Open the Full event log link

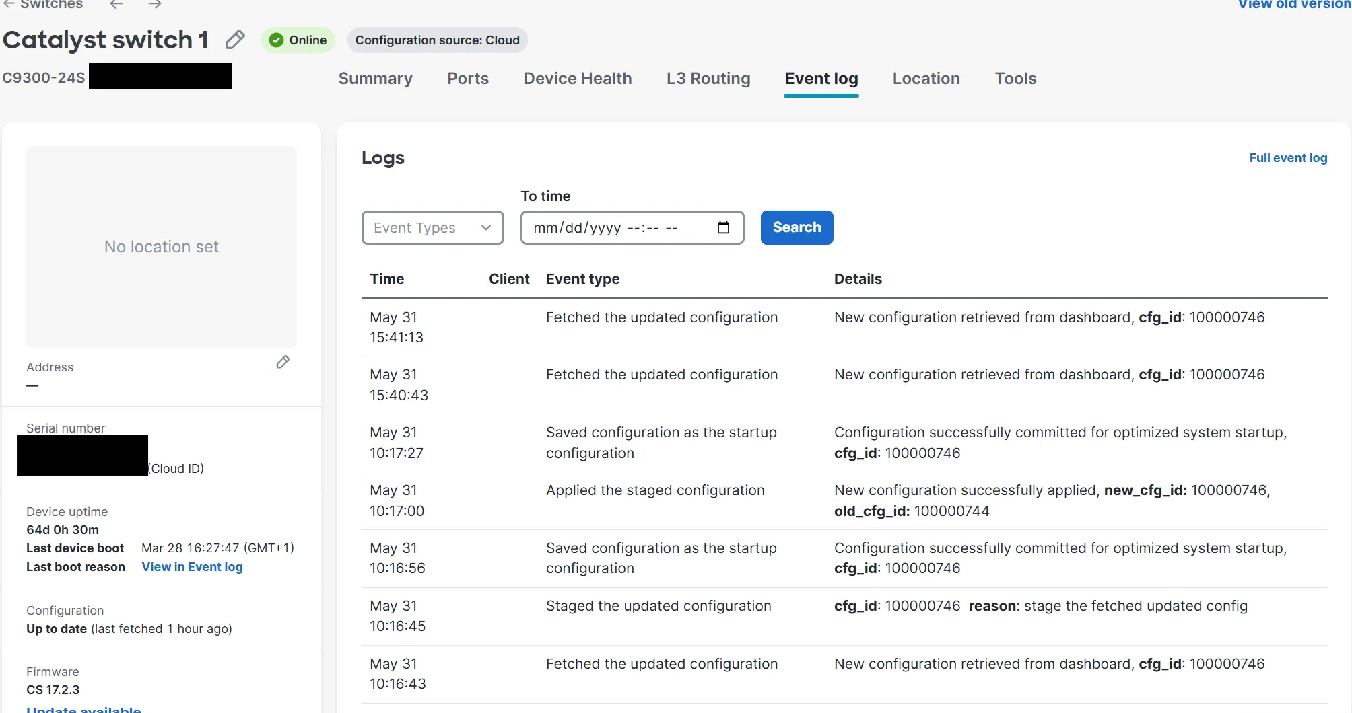(x=1289, y=158)
